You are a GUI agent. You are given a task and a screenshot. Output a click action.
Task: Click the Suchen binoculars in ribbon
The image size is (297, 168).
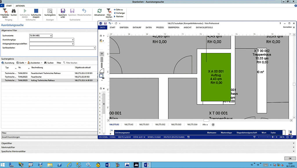coord(14,11)
